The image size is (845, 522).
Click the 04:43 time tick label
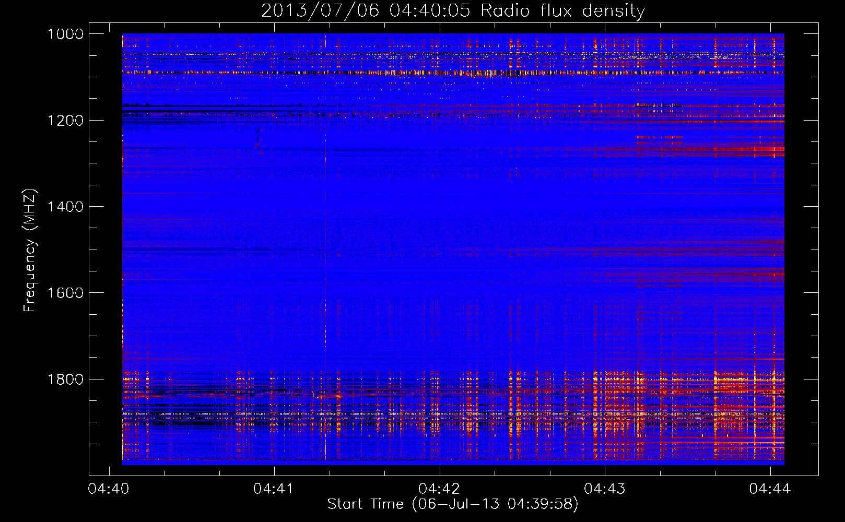(604, 489)
